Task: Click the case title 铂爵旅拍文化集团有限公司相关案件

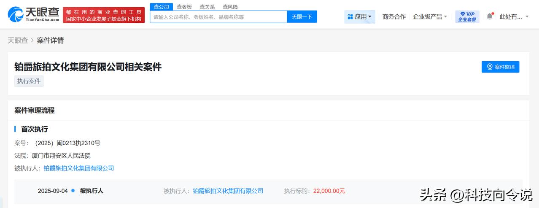Action: point(88,67)
